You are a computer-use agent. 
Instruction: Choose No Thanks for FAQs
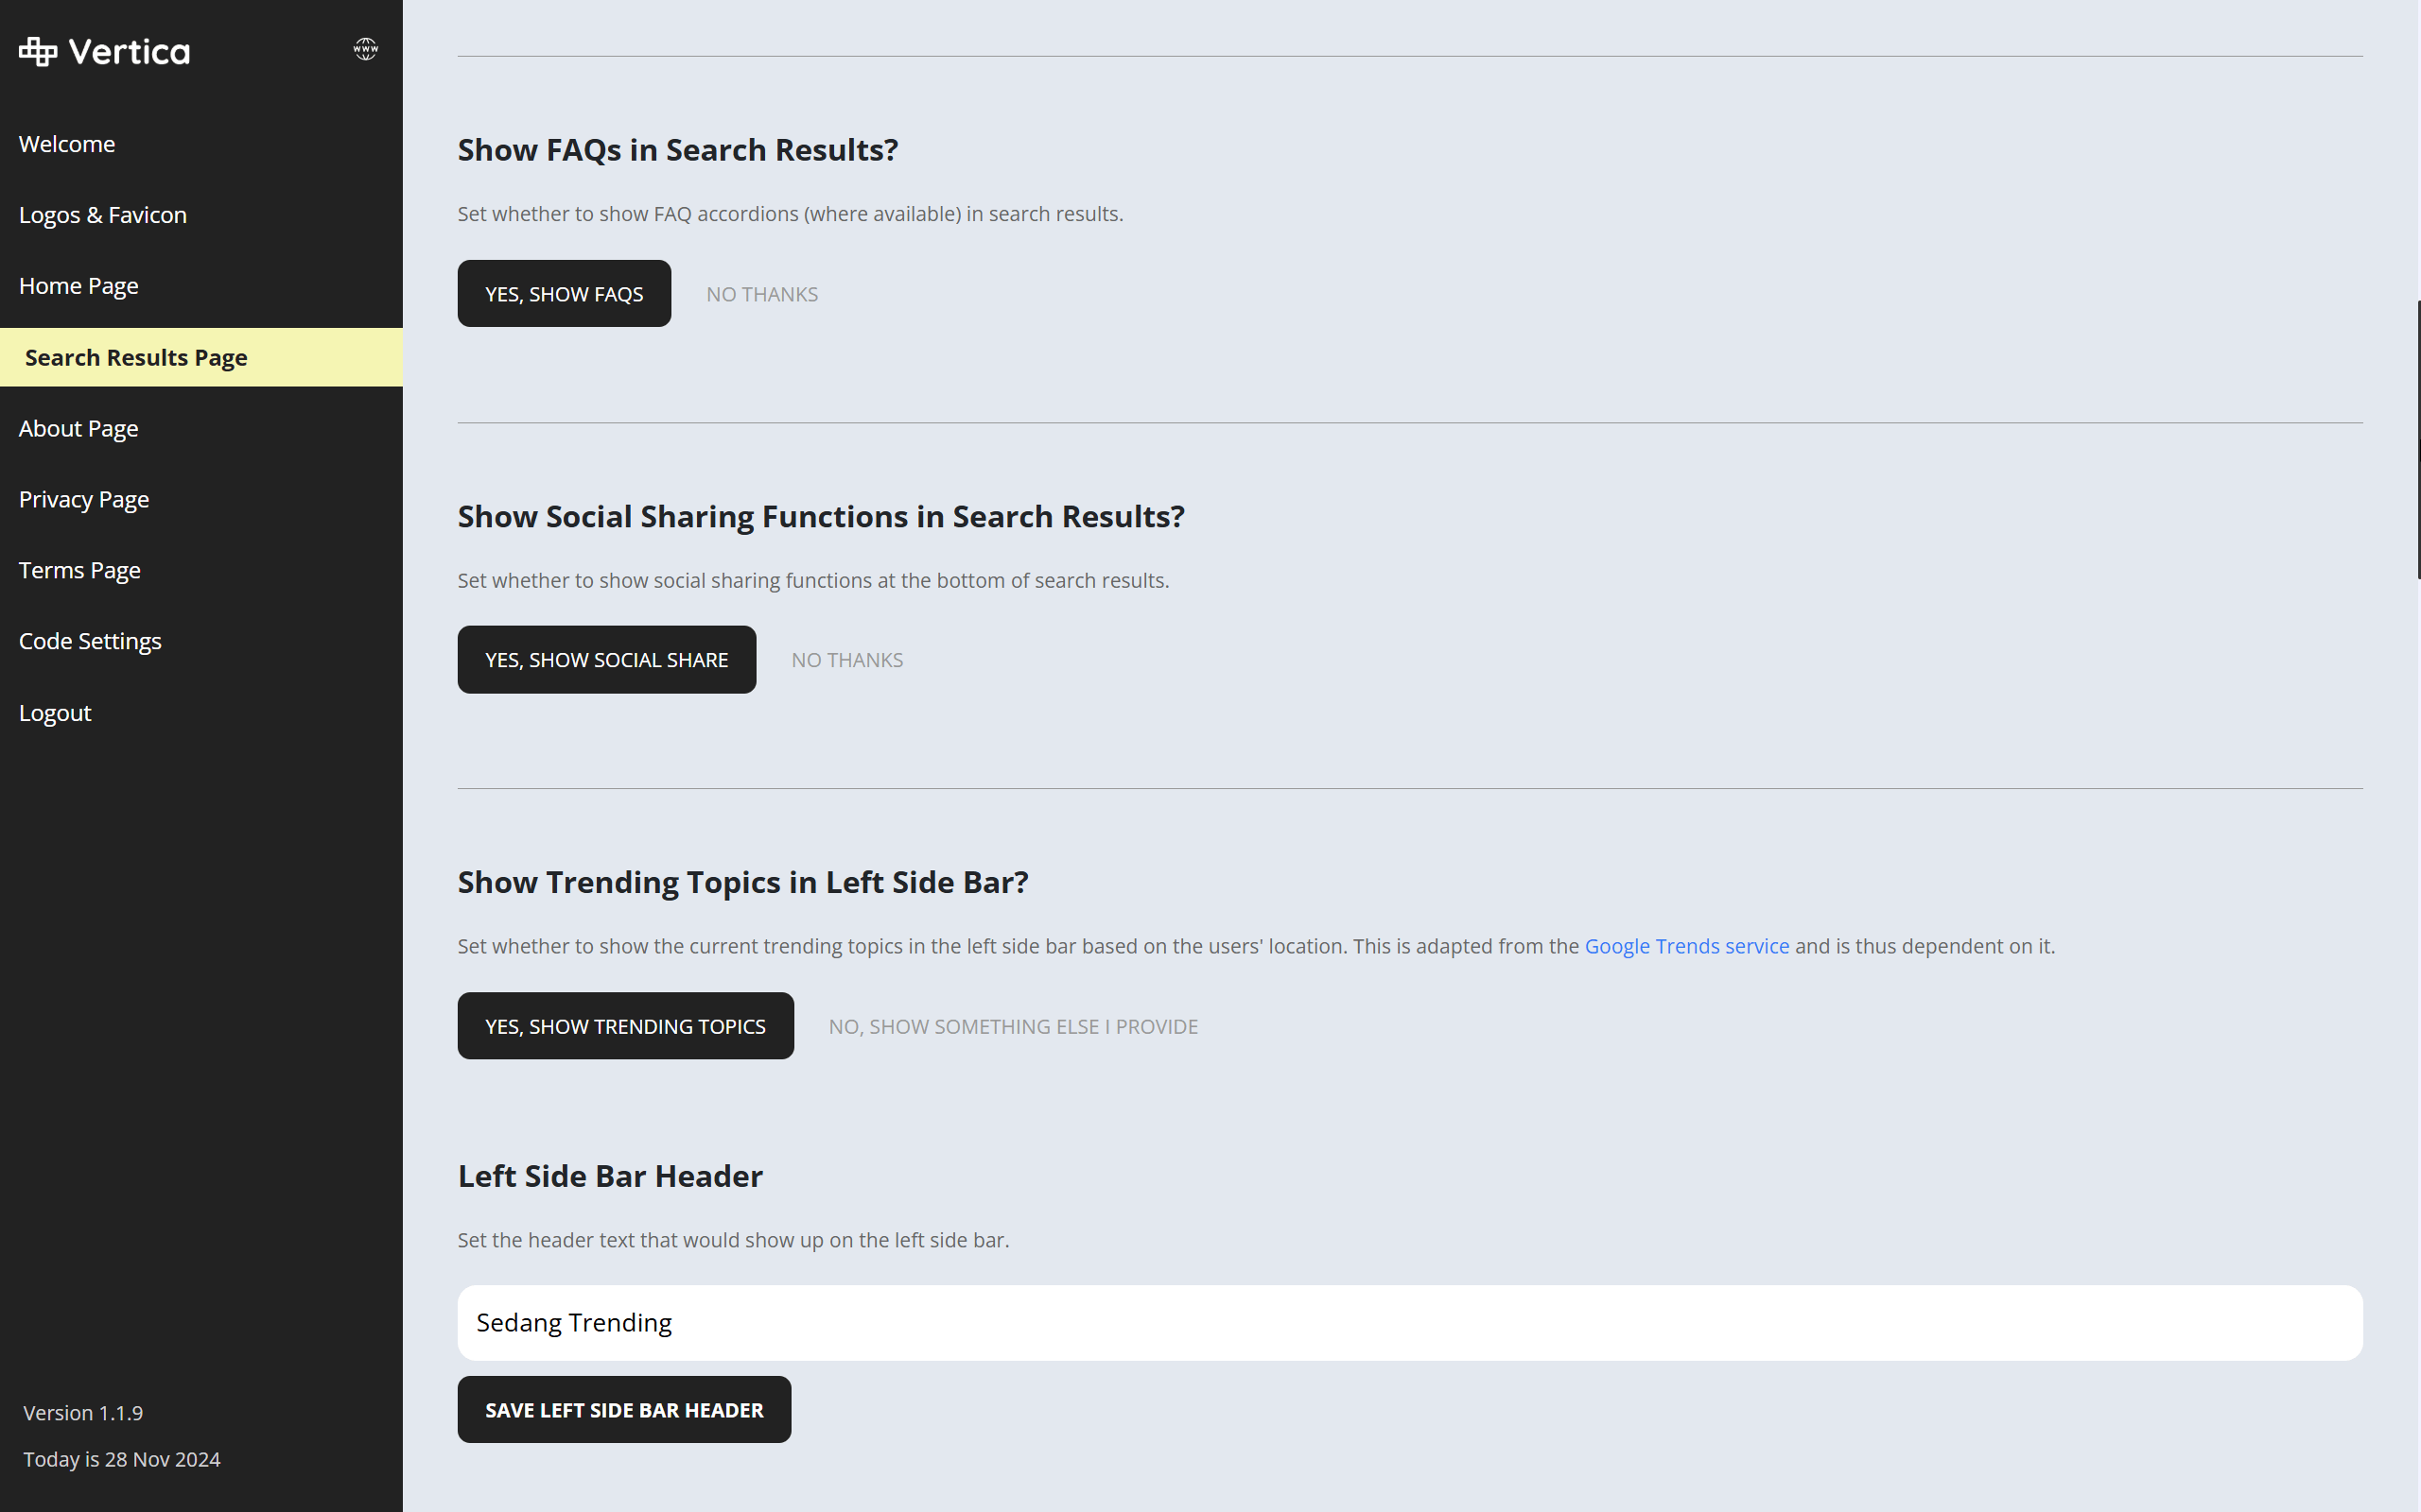click(762, 294)
